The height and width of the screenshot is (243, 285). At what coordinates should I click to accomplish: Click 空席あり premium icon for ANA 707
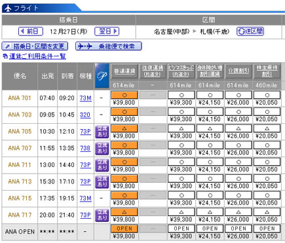tap(102, 148)
